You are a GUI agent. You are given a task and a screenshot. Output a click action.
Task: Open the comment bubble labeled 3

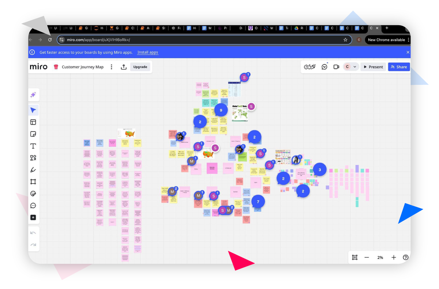tap(320, 170)
